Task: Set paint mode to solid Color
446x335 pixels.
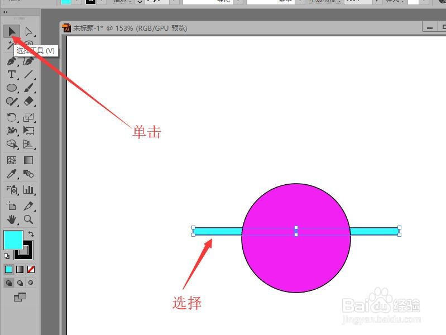Action: click(9, 269)
